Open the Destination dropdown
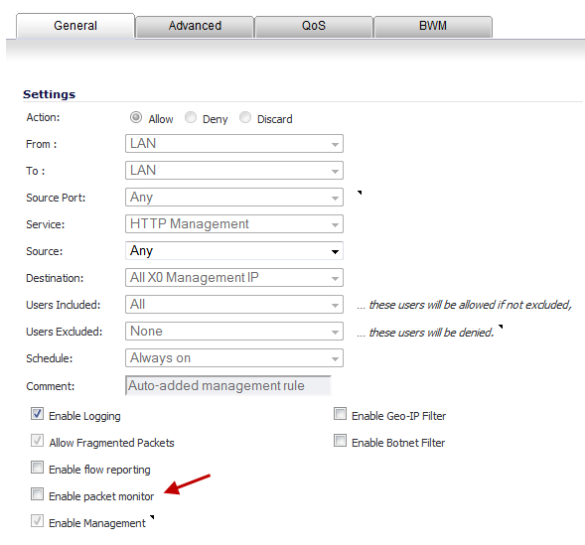This screenshot has height=545, width=585. pos(234,278)
